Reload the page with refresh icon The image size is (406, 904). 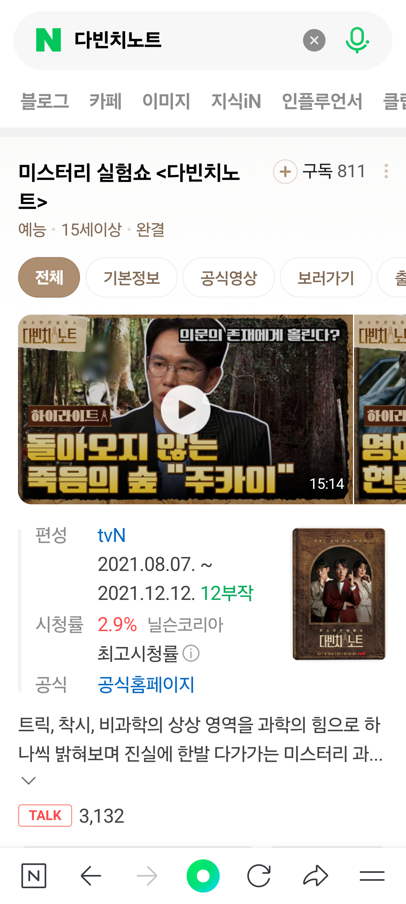click(x=259, y=876)
